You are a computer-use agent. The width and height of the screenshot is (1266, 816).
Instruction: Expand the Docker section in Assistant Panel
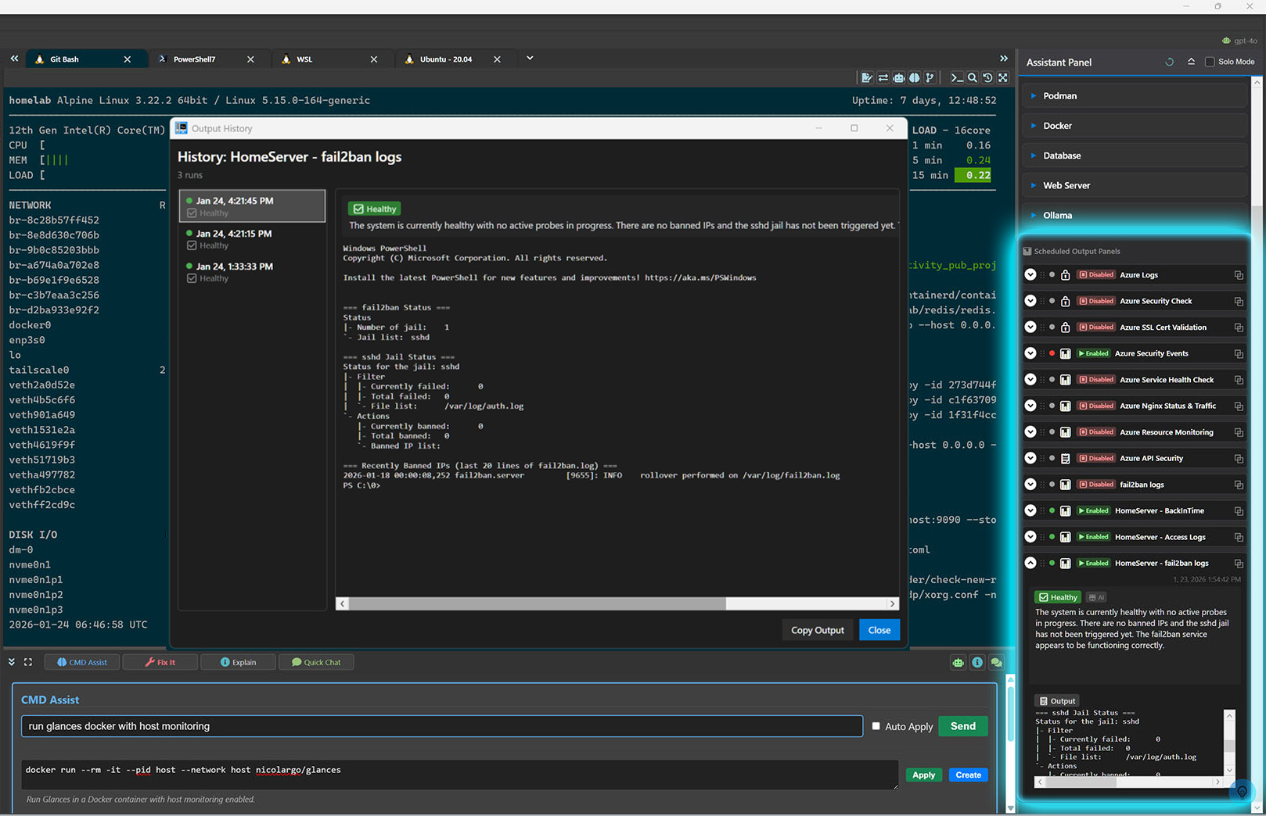(1057, 126)
